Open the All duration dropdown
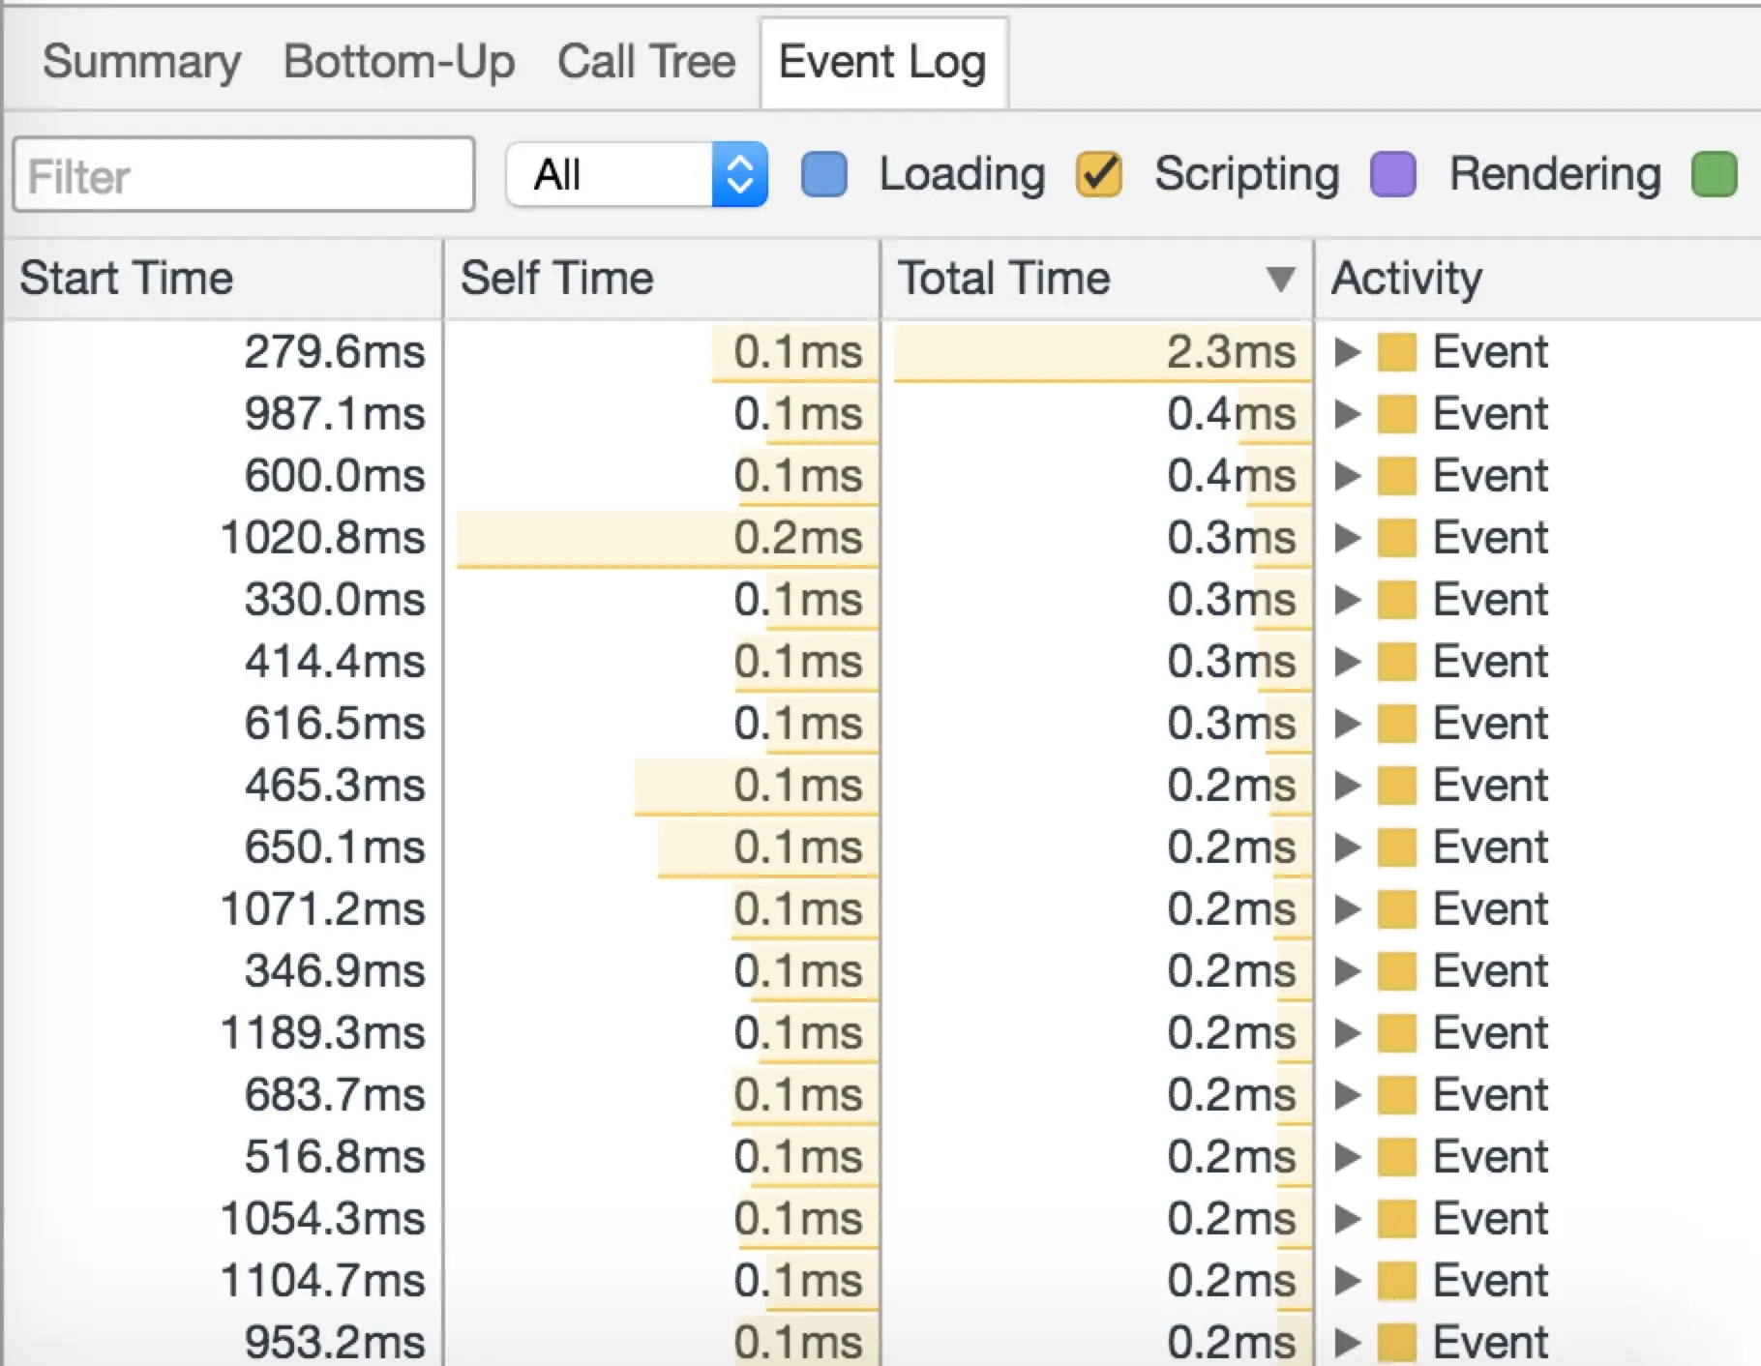 637,175
